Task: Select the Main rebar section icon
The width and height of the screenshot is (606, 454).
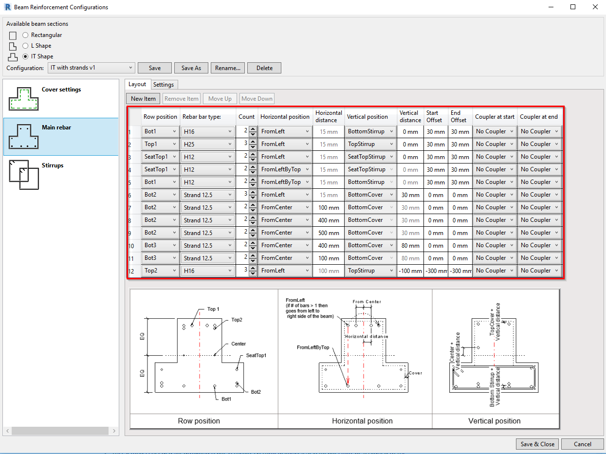Action: click(23, 137)
